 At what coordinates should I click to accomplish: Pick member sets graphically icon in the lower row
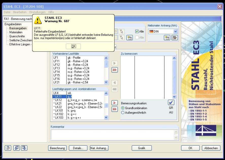coord(122,38)
